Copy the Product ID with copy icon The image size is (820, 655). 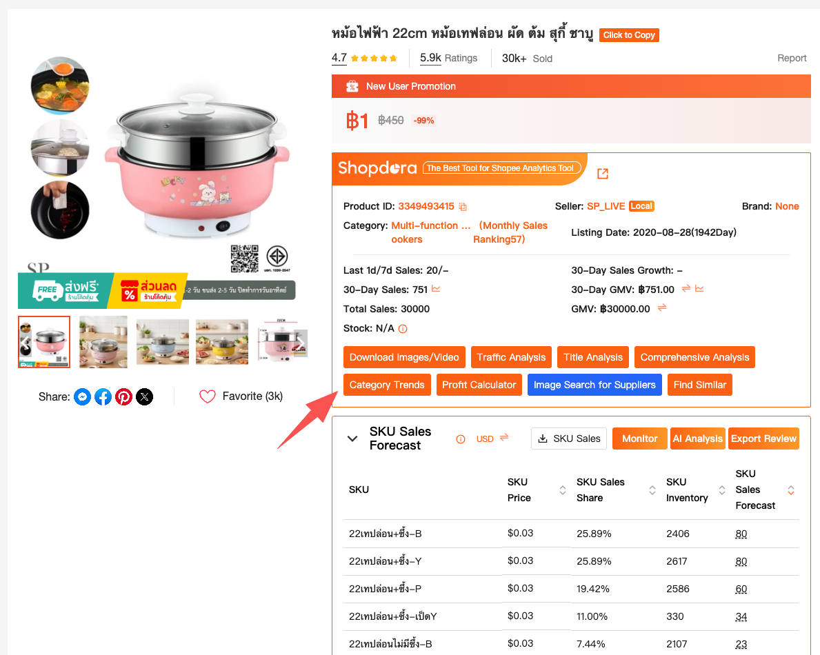coord(463,206)
